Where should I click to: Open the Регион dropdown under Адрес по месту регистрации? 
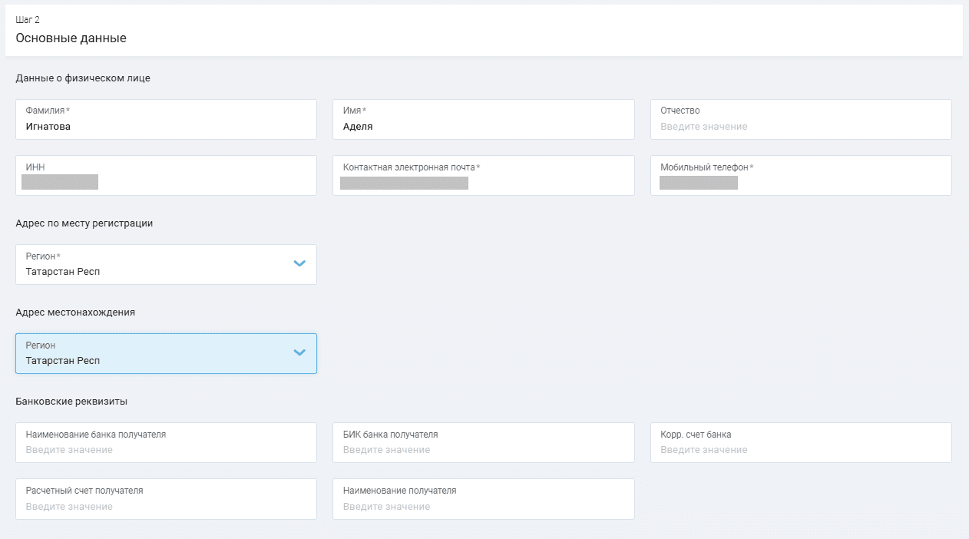(x=166, y=264)
